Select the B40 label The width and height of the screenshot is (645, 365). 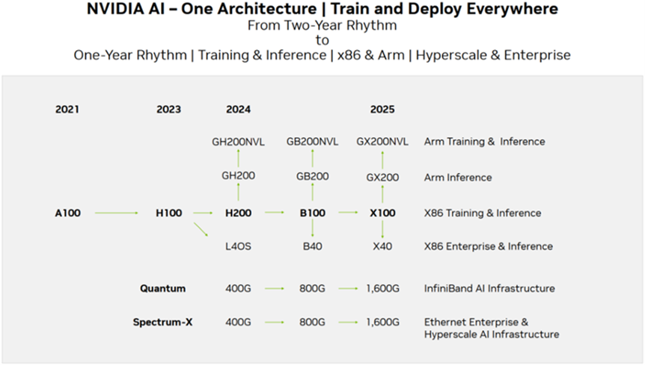pos(313,246)
